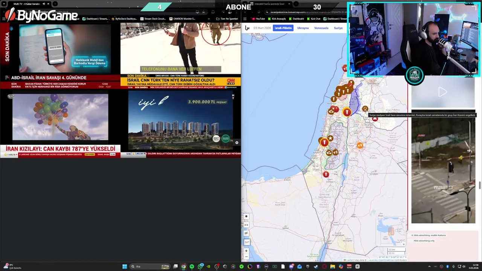
Task: Click the orange marker east of Jerusalem
Action: tap(360, 145)
